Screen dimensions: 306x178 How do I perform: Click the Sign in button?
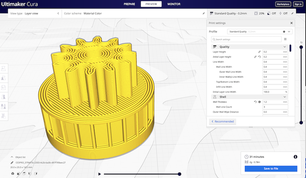point(298,4)
